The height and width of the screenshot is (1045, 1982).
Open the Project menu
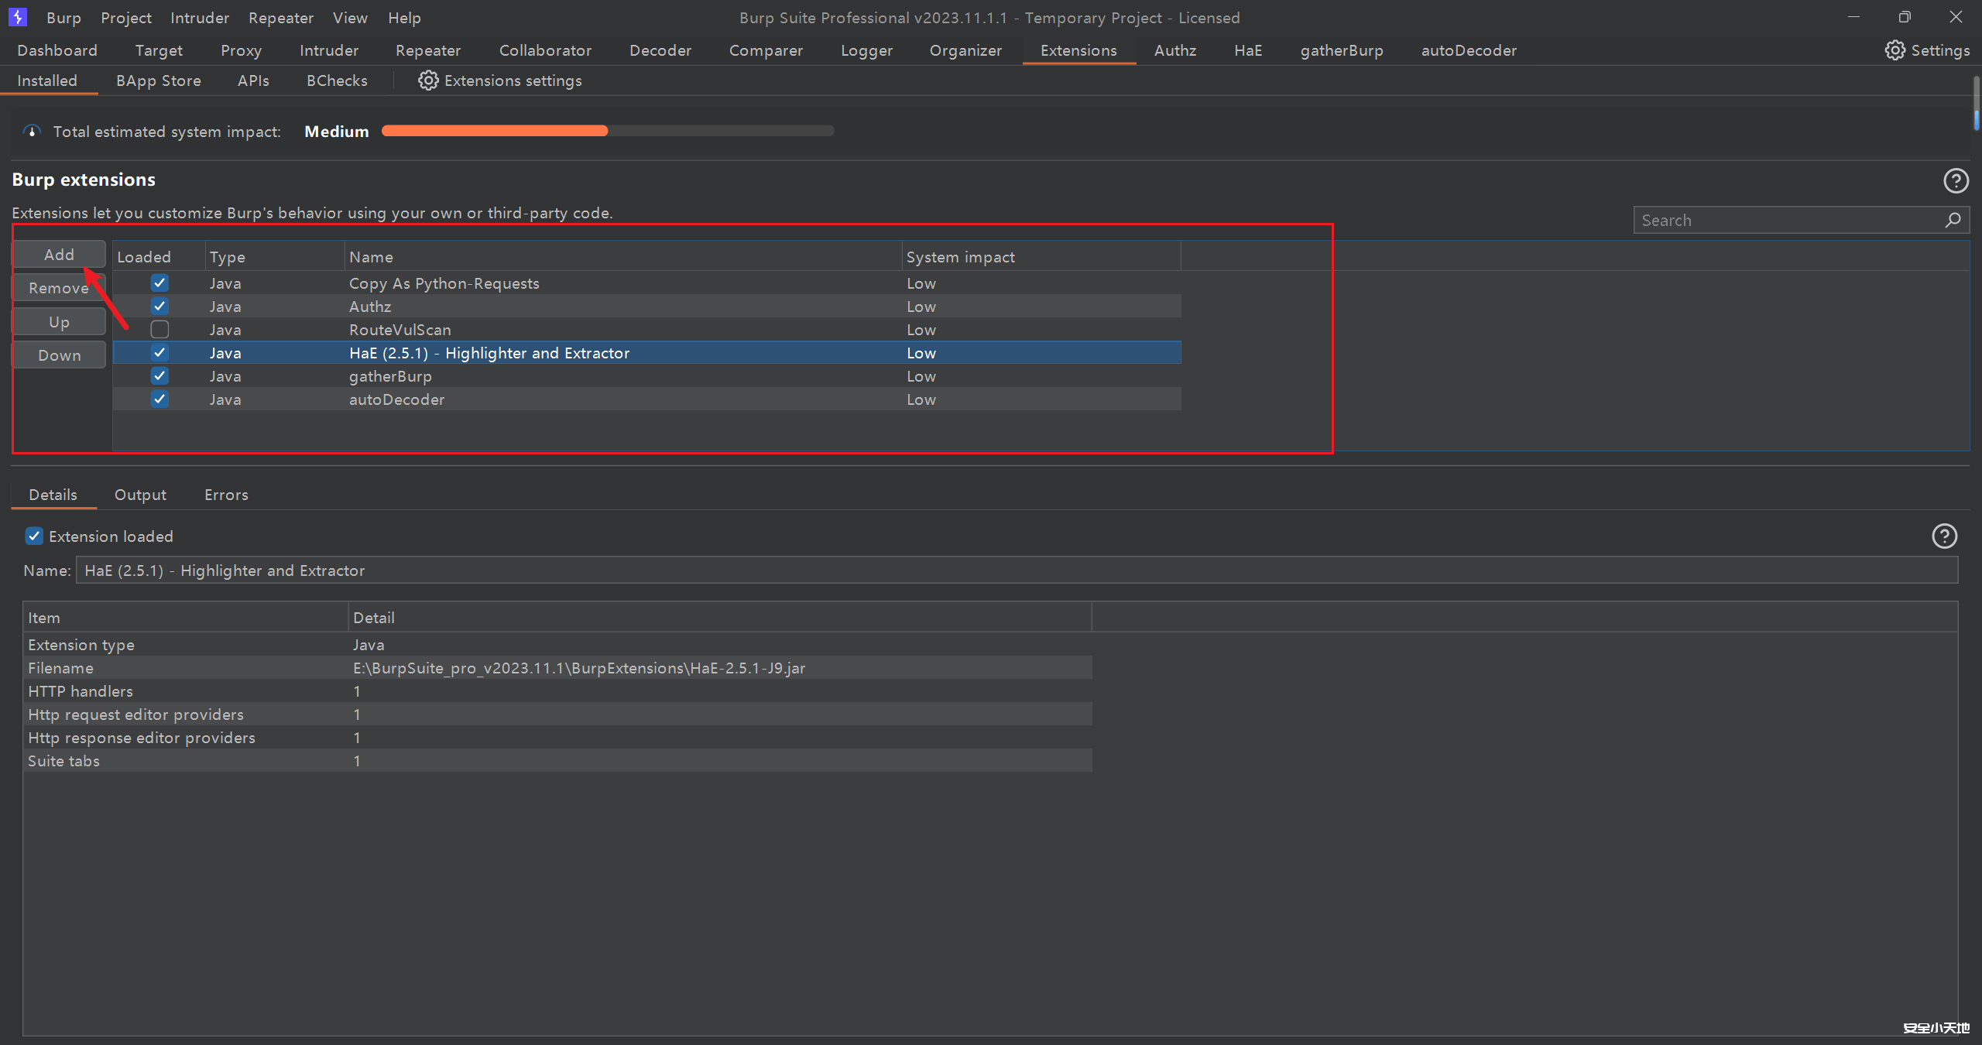pyautogui.click(x=125, y=17)
